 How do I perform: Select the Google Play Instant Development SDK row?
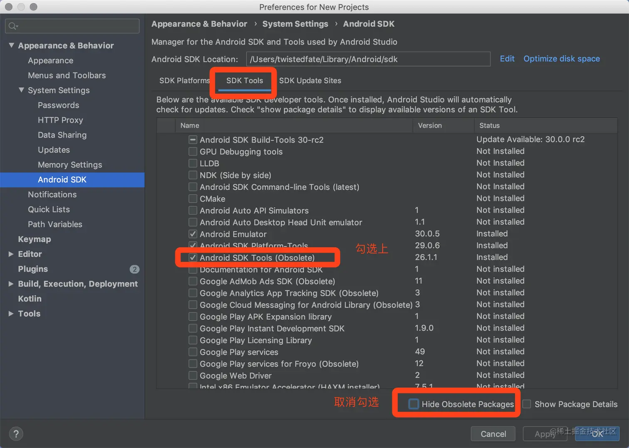387,328
